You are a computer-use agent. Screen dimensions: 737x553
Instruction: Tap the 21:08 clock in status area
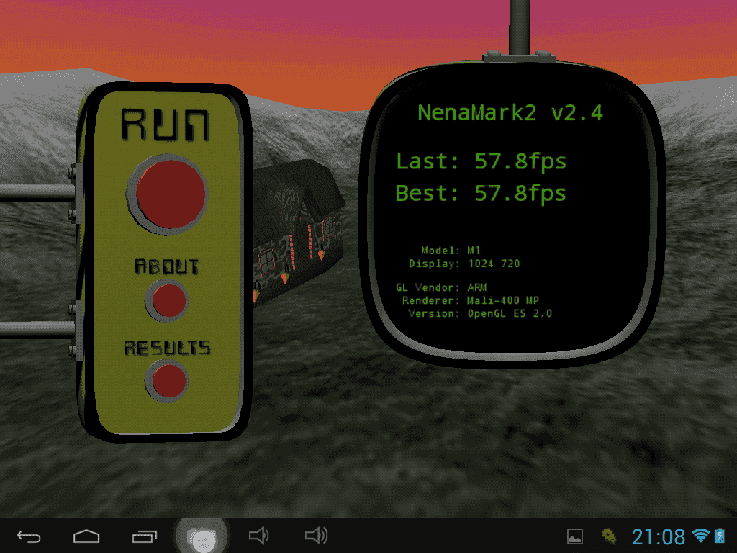659,536
